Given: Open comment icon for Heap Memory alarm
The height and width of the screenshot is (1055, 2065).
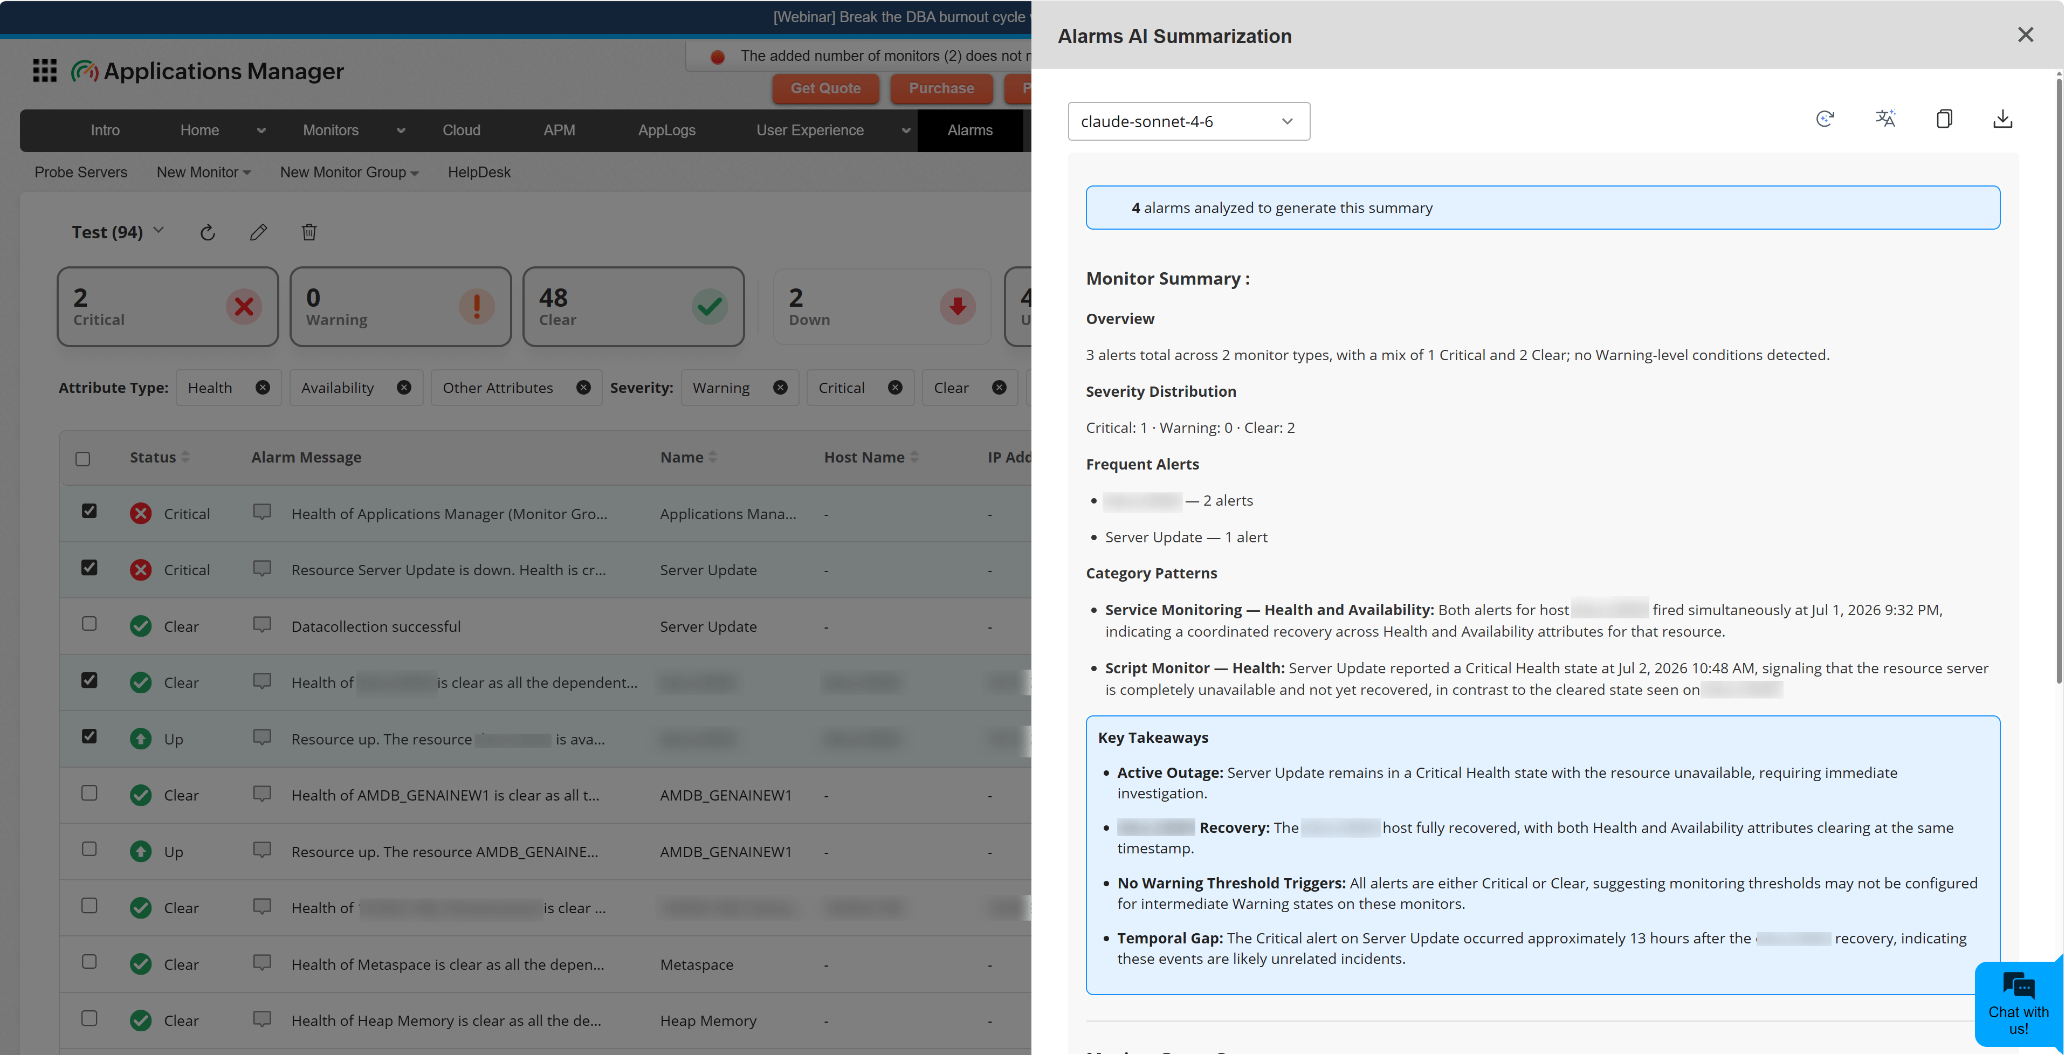Looking at the screenshot, I should point(262,1019).
